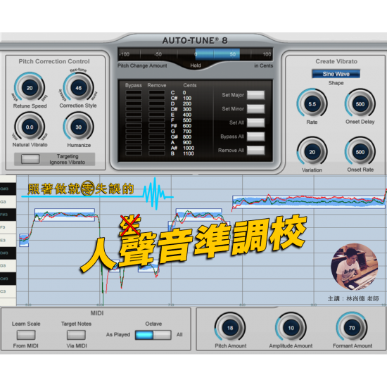The image size is (387, 387).
Task: Click the Retune Speed knob
Action: (x=30, y=88)
